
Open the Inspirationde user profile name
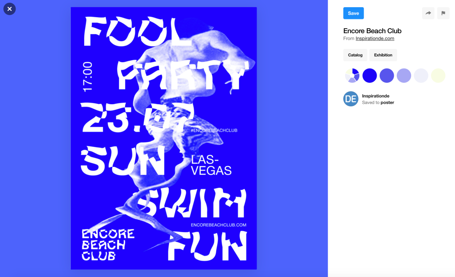[375, 96]
